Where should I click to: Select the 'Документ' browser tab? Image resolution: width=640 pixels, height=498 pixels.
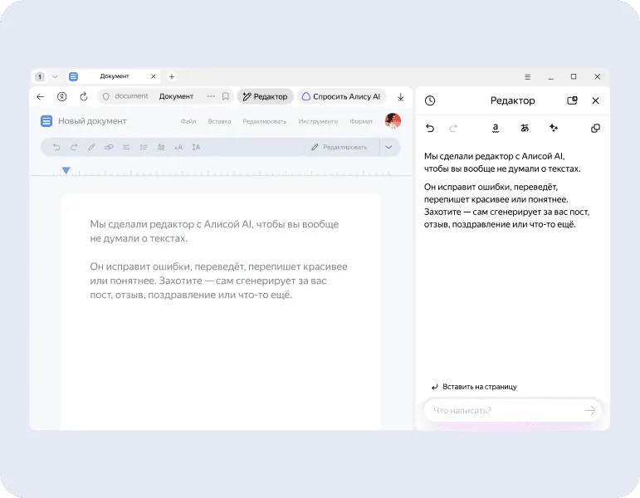pos(114,76)
